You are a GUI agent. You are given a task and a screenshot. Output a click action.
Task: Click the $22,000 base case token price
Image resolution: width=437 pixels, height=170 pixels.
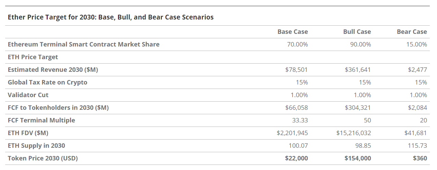[296, 158]
